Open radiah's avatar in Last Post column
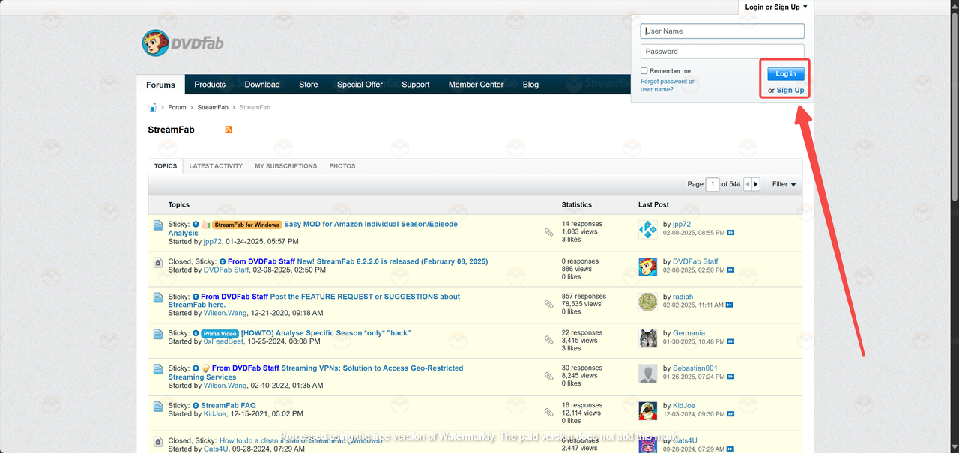The image size is (959, 453). [x=648, y=302]
